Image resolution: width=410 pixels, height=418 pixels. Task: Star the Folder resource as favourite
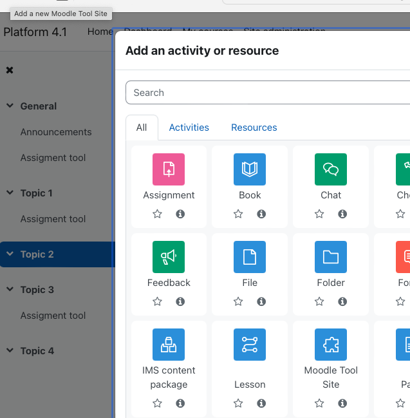tap(319, 301)
